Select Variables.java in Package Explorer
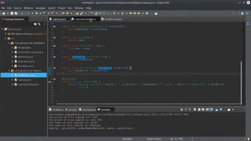The width and height of the screenshot is (251, 141). click(x=25, y=66)
